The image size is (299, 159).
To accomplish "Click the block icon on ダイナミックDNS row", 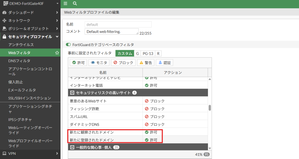I will click(147, 124).
